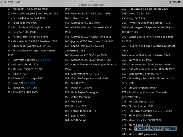This screenshot has height=137, width=183.
Task: Tap the padlock icon beside the URL
Action: pos(79,5)
